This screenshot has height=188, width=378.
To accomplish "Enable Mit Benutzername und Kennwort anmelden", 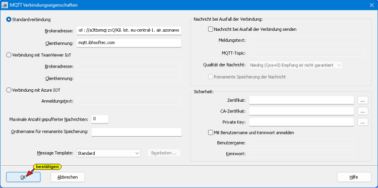I will pyautogui.click(x=211, y=133).
